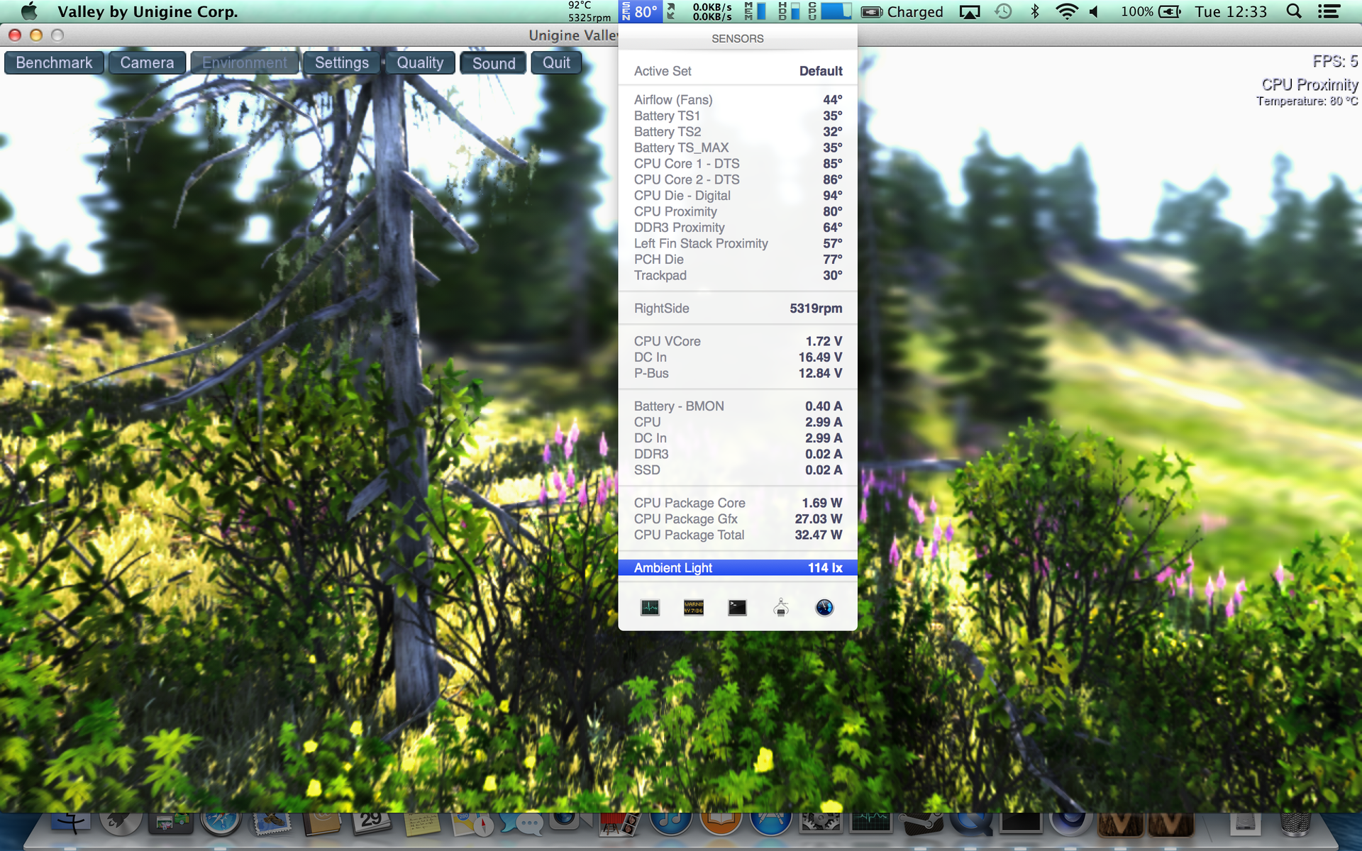
Task: Open Spotlight search
Action: (x=1294, y=11)
